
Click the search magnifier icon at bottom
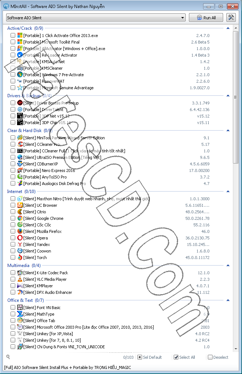pos(8,357)
